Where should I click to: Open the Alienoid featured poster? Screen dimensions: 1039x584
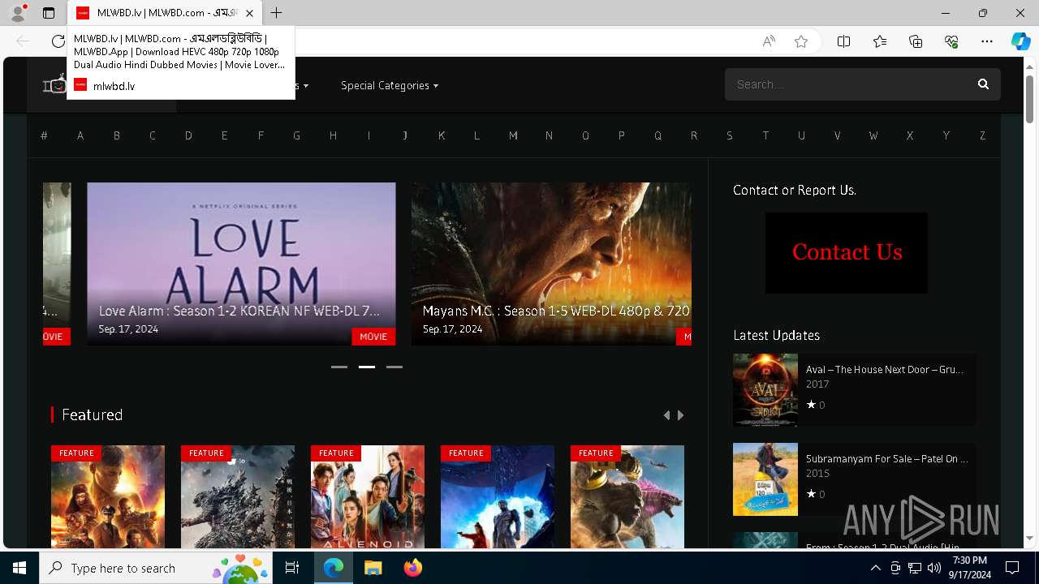[x=368, y=497]
